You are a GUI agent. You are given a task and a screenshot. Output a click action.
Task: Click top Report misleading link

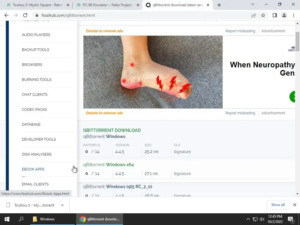click(x=240, y=31)
